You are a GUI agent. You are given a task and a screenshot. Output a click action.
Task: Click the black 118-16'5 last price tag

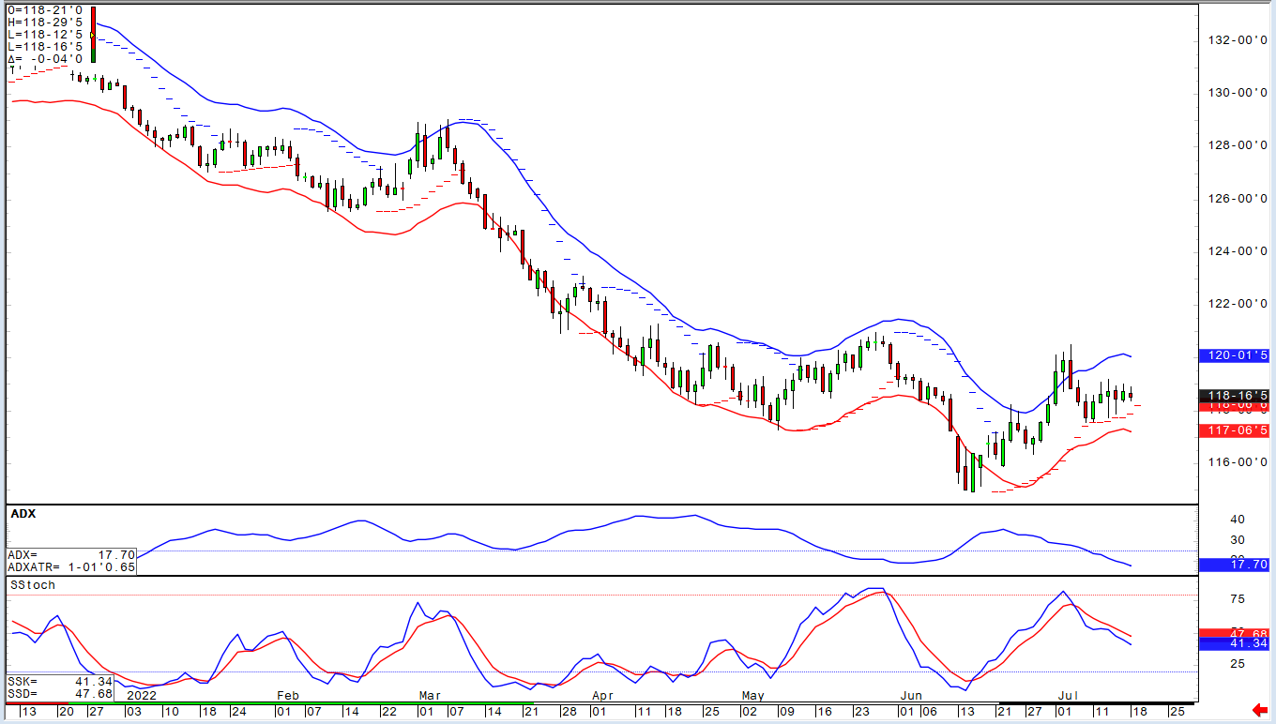[x=1234, y=395]
